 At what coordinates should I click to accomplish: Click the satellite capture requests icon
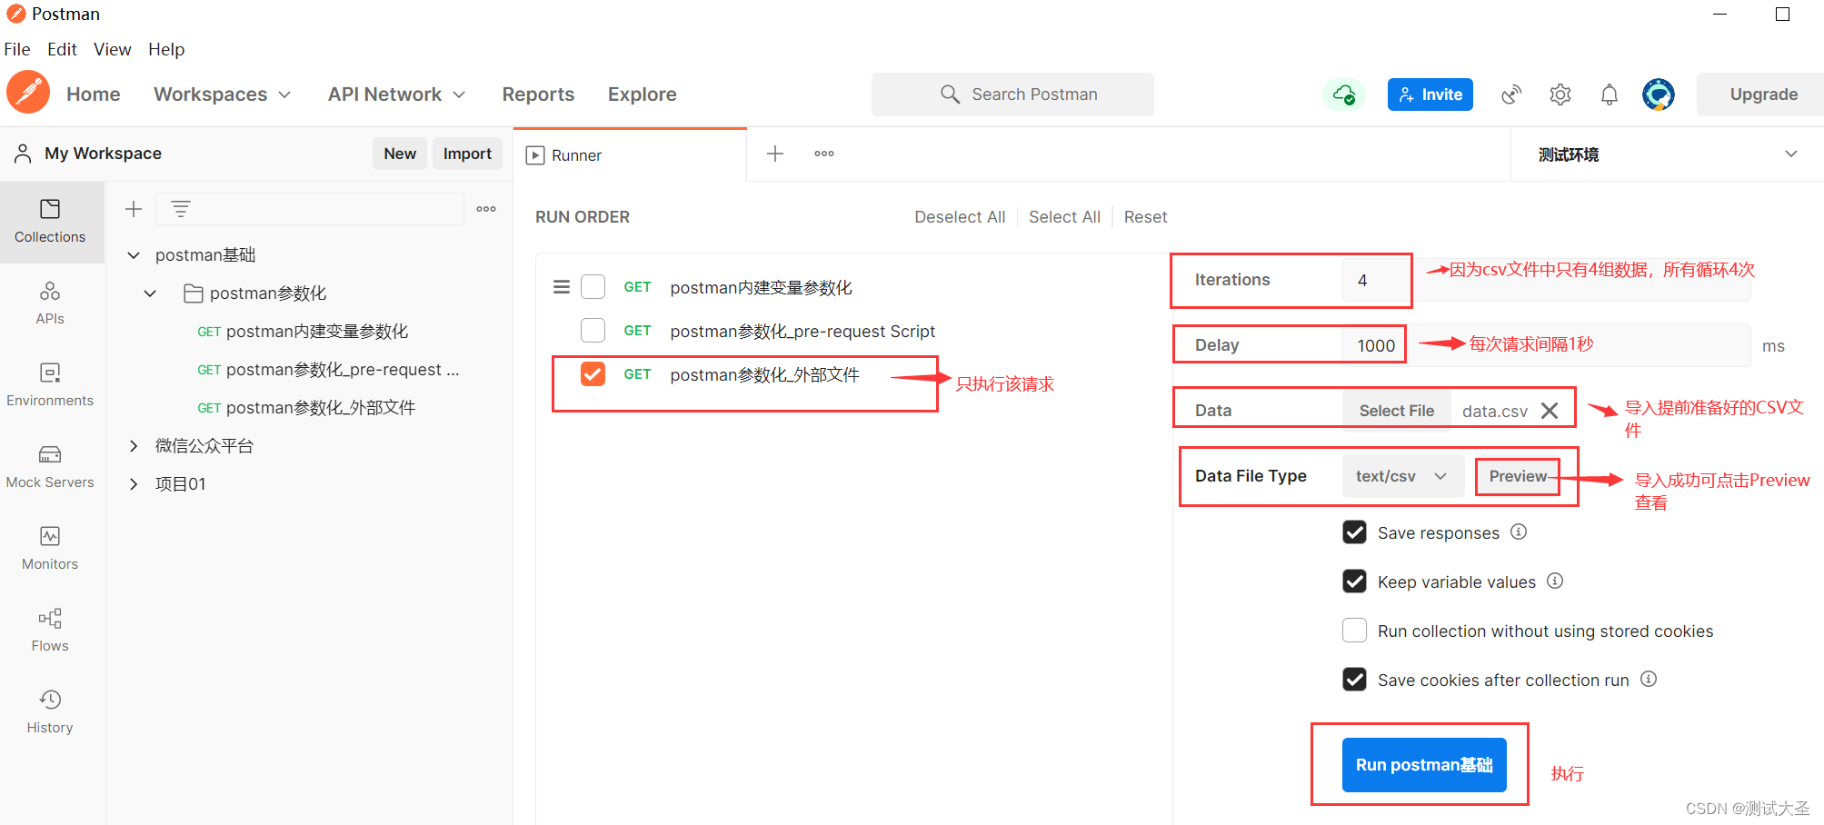click(x=1511, y=94)
